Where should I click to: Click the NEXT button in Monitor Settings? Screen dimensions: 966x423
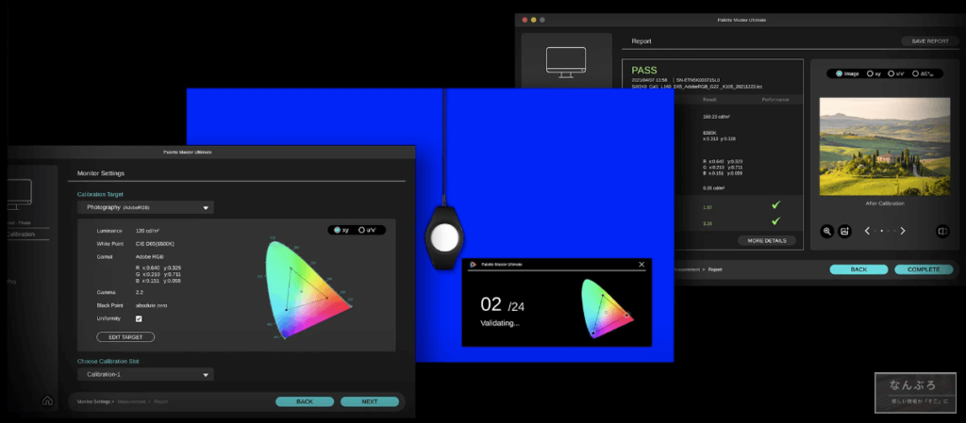click(x=369, y=401)
